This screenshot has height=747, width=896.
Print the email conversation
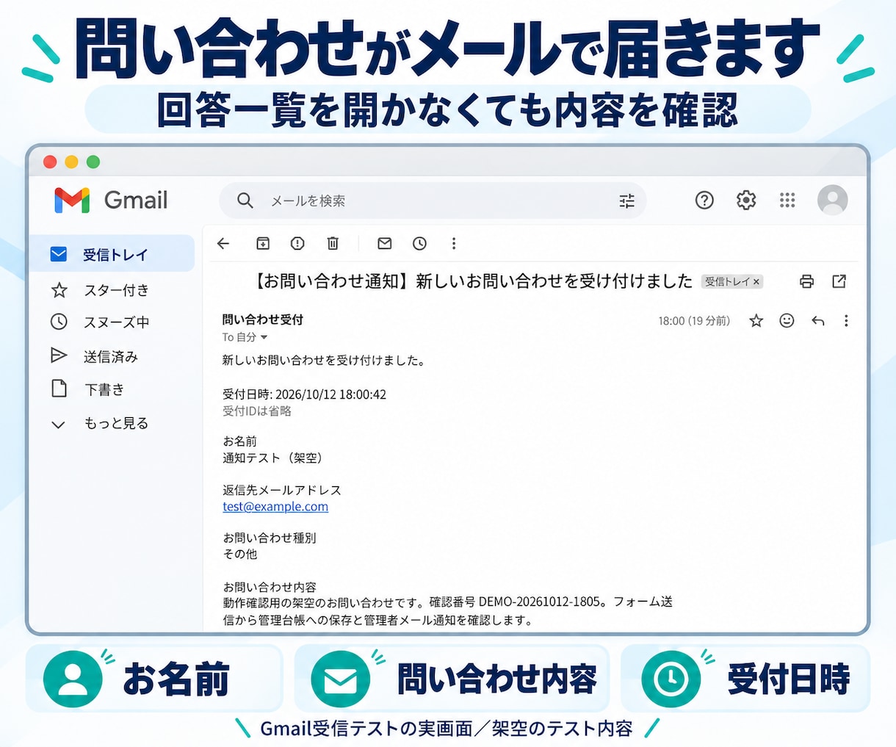tap(806, 281)
